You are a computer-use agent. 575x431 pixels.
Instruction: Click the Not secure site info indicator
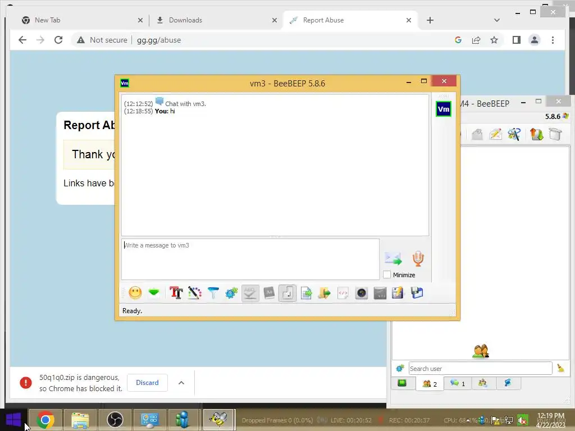coord(102,40)
